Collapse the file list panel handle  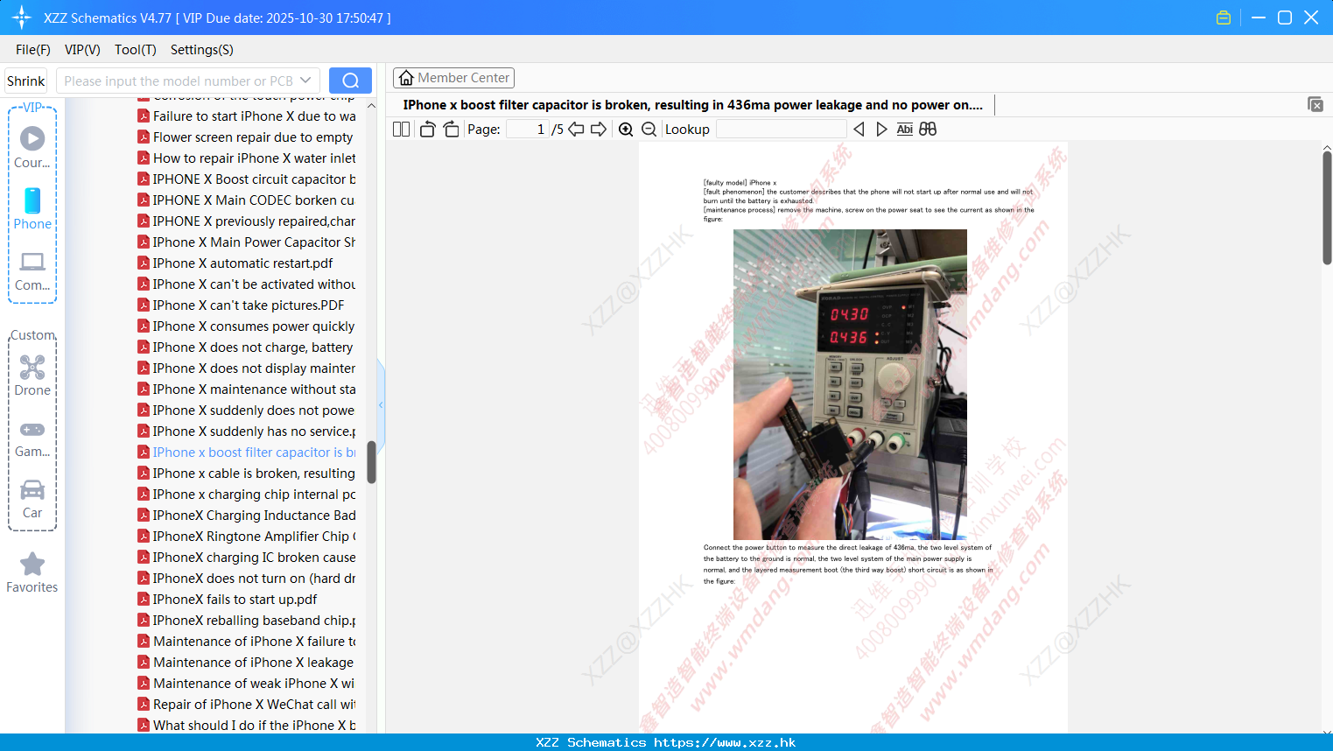(x=381, y=404)
